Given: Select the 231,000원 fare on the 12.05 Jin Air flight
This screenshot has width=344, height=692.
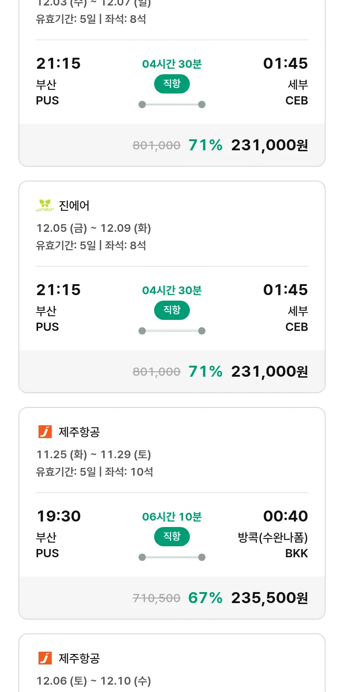Looking at the screenshot, I should pyautogui.click(x=269, y=371).
